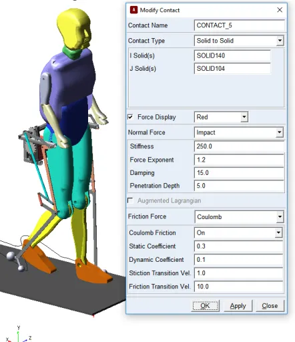Click the Stiction Transition Vel. field
Screen dimensions: 295x342
tap(238, 273)
